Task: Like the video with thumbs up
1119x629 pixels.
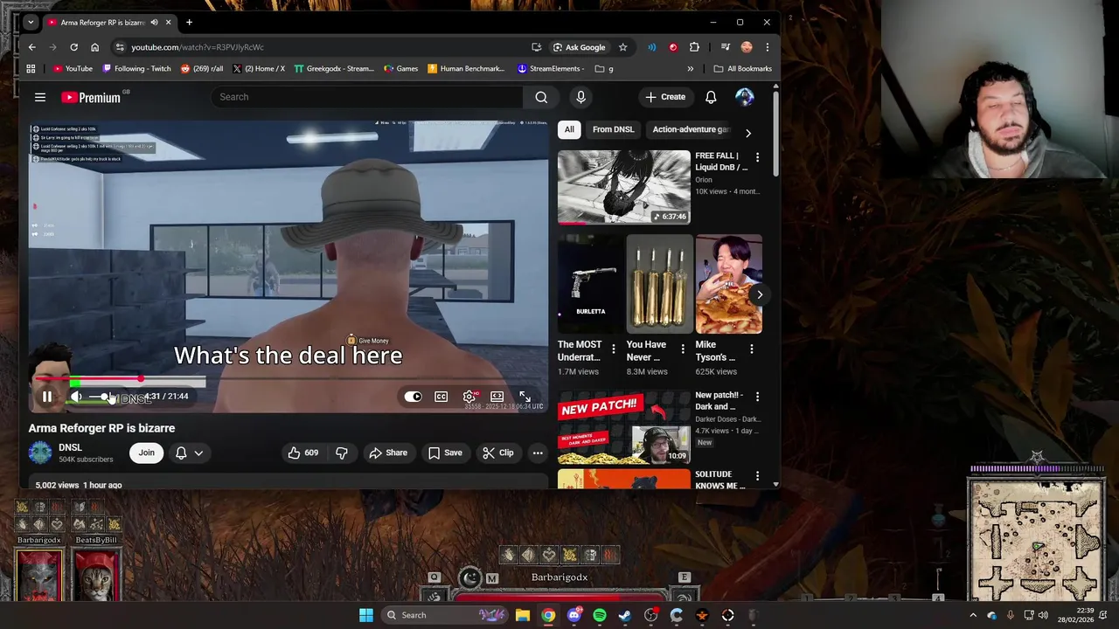Action: pos(303,453)
